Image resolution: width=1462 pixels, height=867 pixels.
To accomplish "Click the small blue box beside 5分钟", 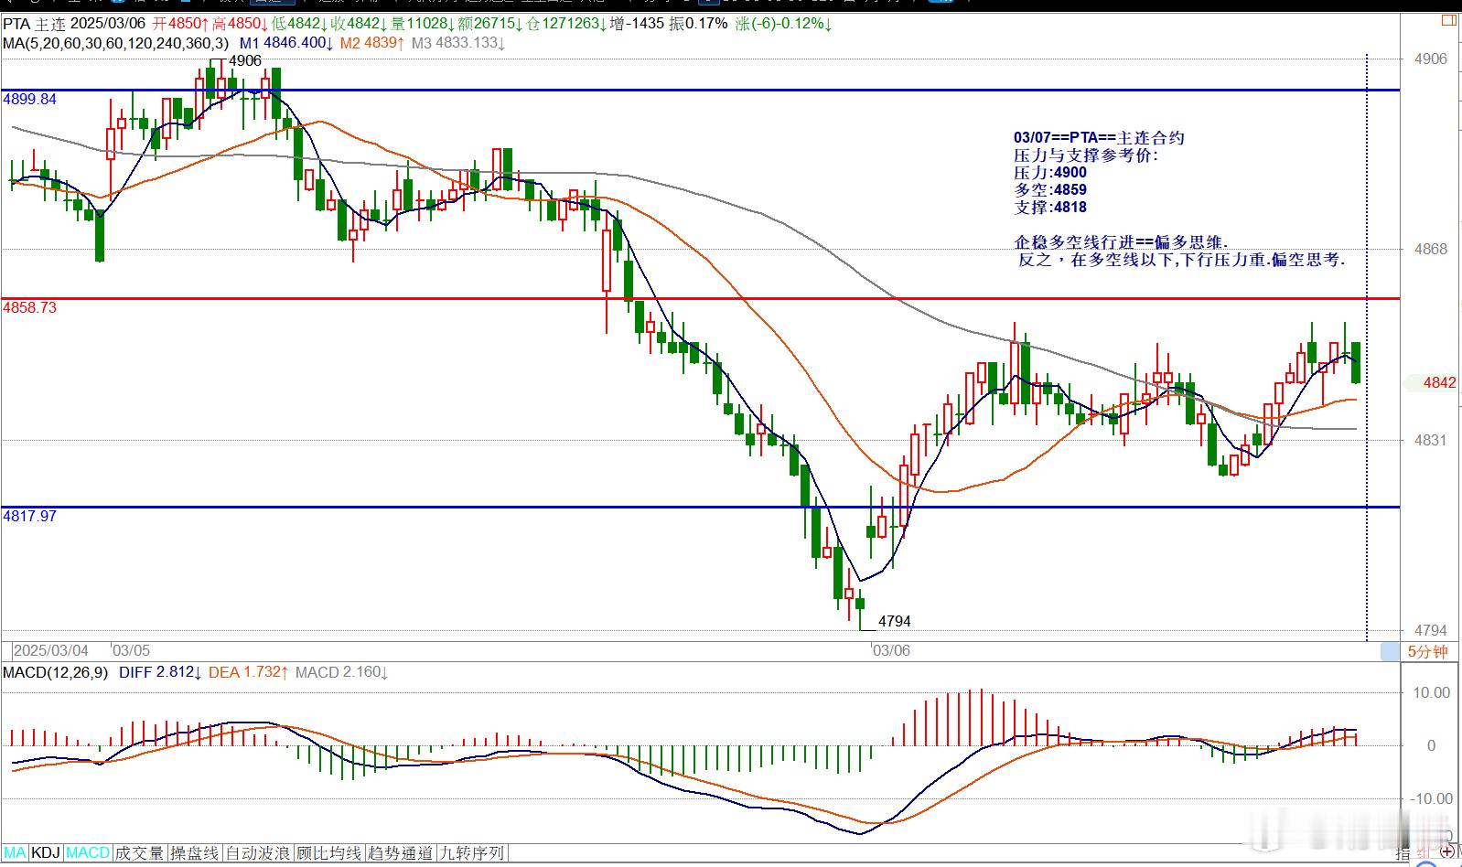I will pos(1390,651).
